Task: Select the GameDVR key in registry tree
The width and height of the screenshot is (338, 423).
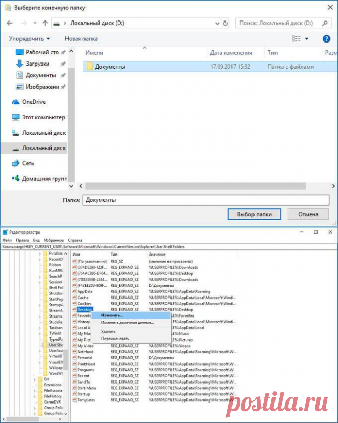Action: tap(50, 402)
